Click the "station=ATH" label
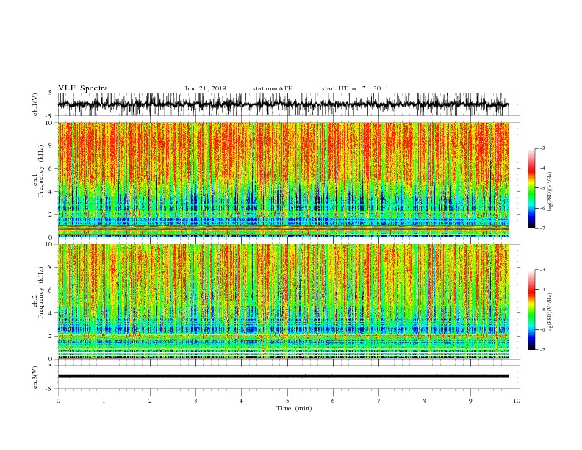582x450 pixels. pos(273,88)
